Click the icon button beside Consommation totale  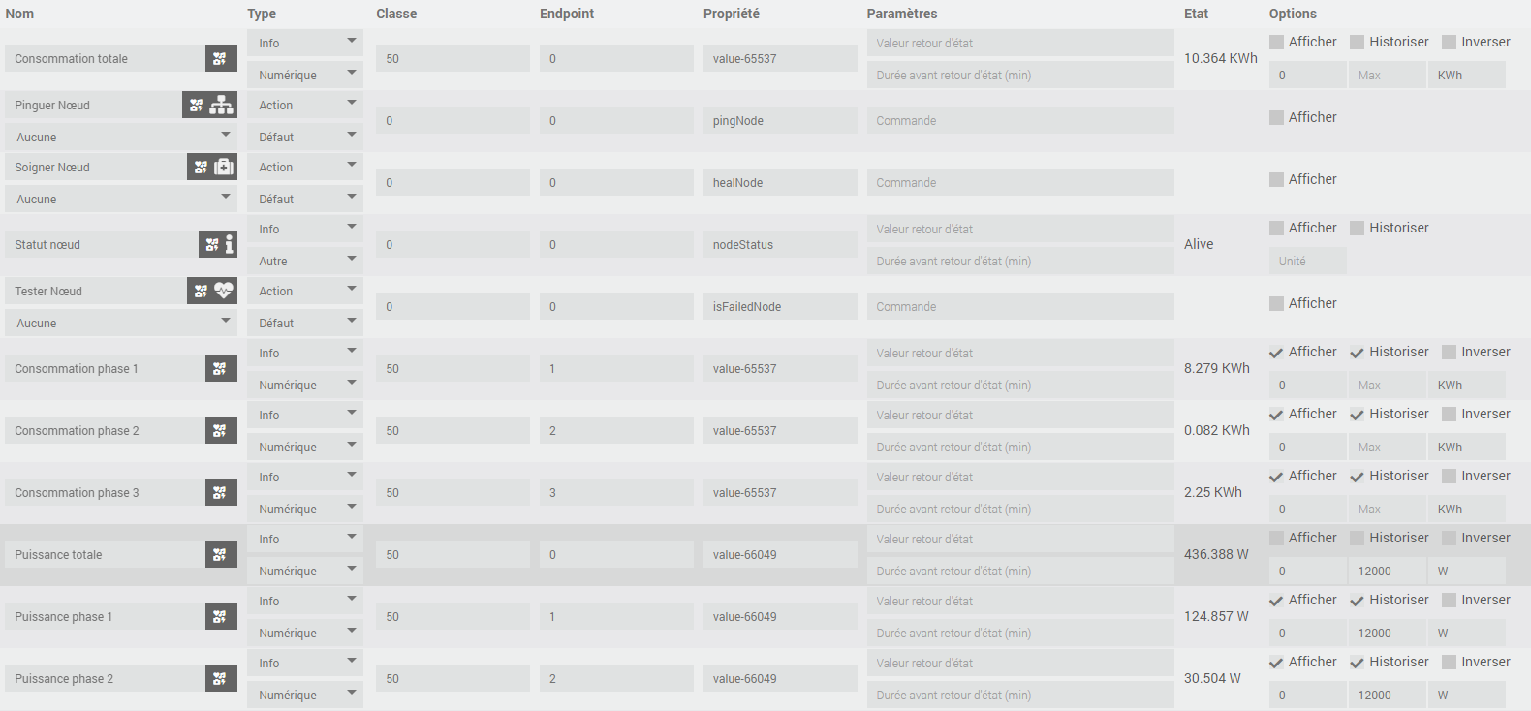click(221, 58)
